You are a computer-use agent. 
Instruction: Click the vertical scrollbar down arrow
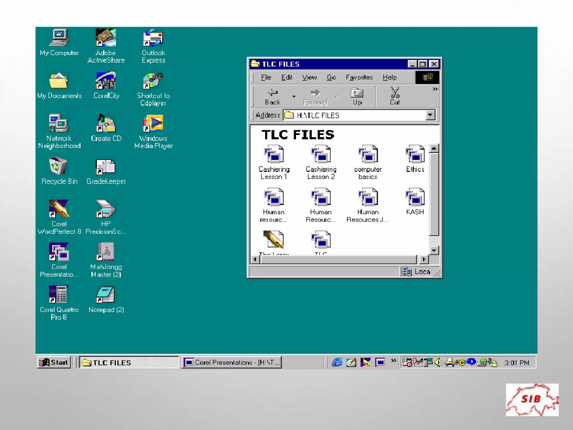[x=434, y=251]
